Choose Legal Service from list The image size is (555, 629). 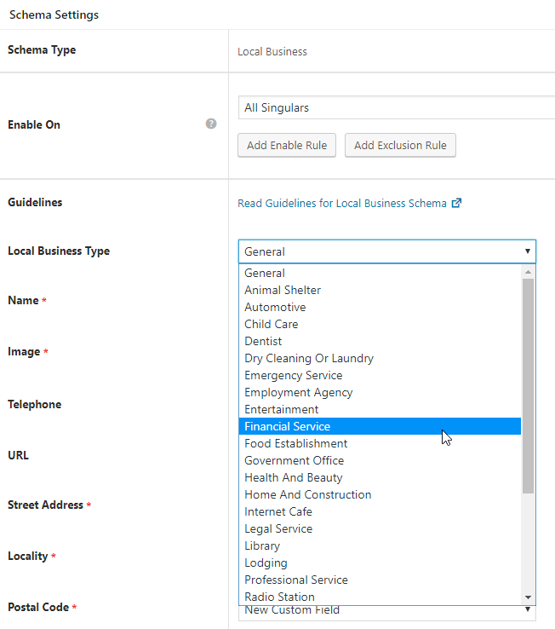coord(278,528)
